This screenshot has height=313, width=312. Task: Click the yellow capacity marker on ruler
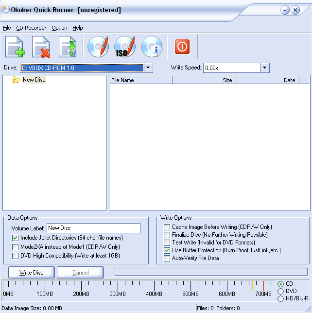[253, 286]
